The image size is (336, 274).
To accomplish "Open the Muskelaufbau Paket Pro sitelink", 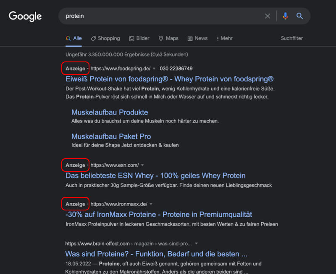I will tap(111, 136).
